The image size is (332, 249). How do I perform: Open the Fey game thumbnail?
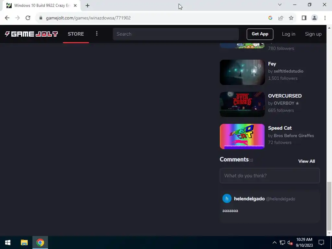[242, 72]
